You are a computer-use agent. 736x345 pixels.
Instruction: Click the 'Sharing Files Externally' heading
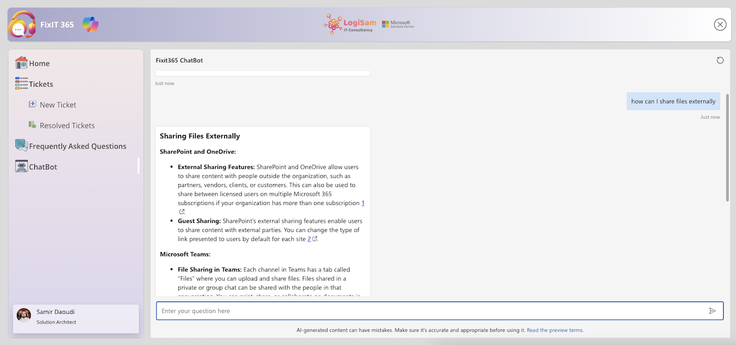tap(200, 136)
